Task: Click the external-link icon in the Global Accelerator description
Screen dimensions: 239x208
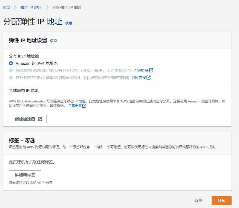Action: (84, 106)
